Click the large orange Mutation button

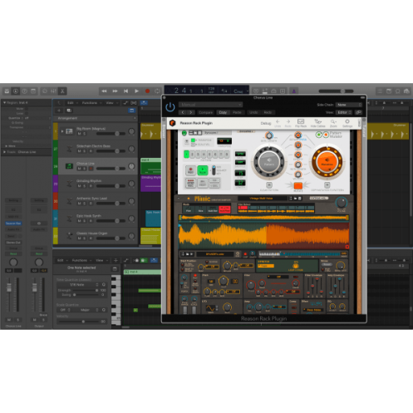(327, 161)
